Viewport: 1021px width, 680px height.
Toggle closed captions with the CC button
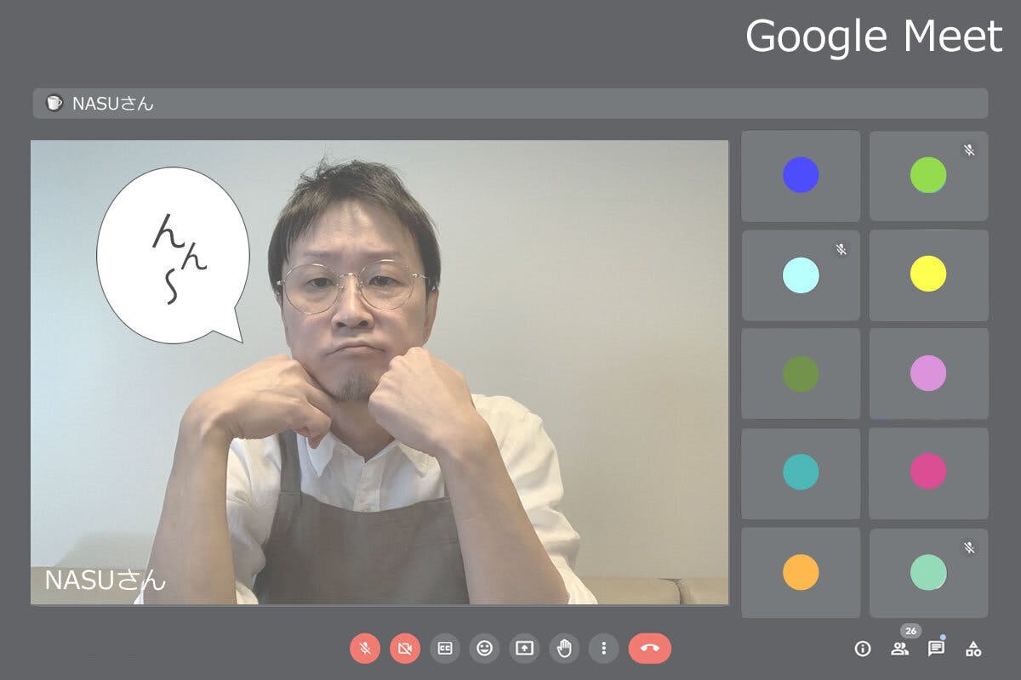pos(445,649)
